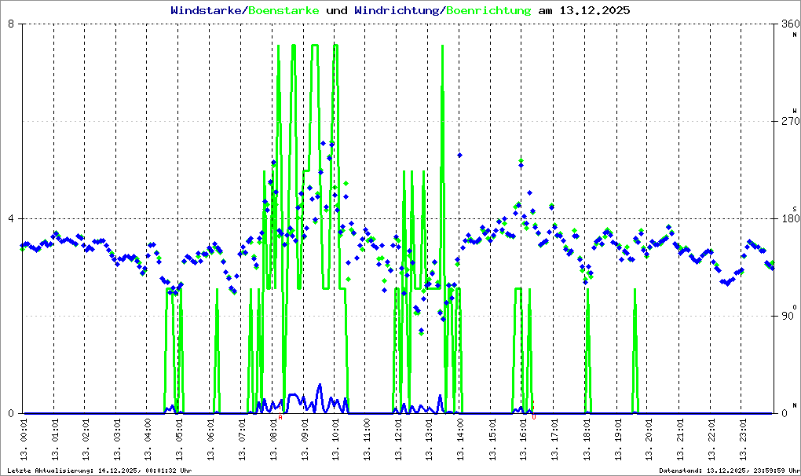Click the right axis value '270'
801x476 pixels.
tap(790, 121)
